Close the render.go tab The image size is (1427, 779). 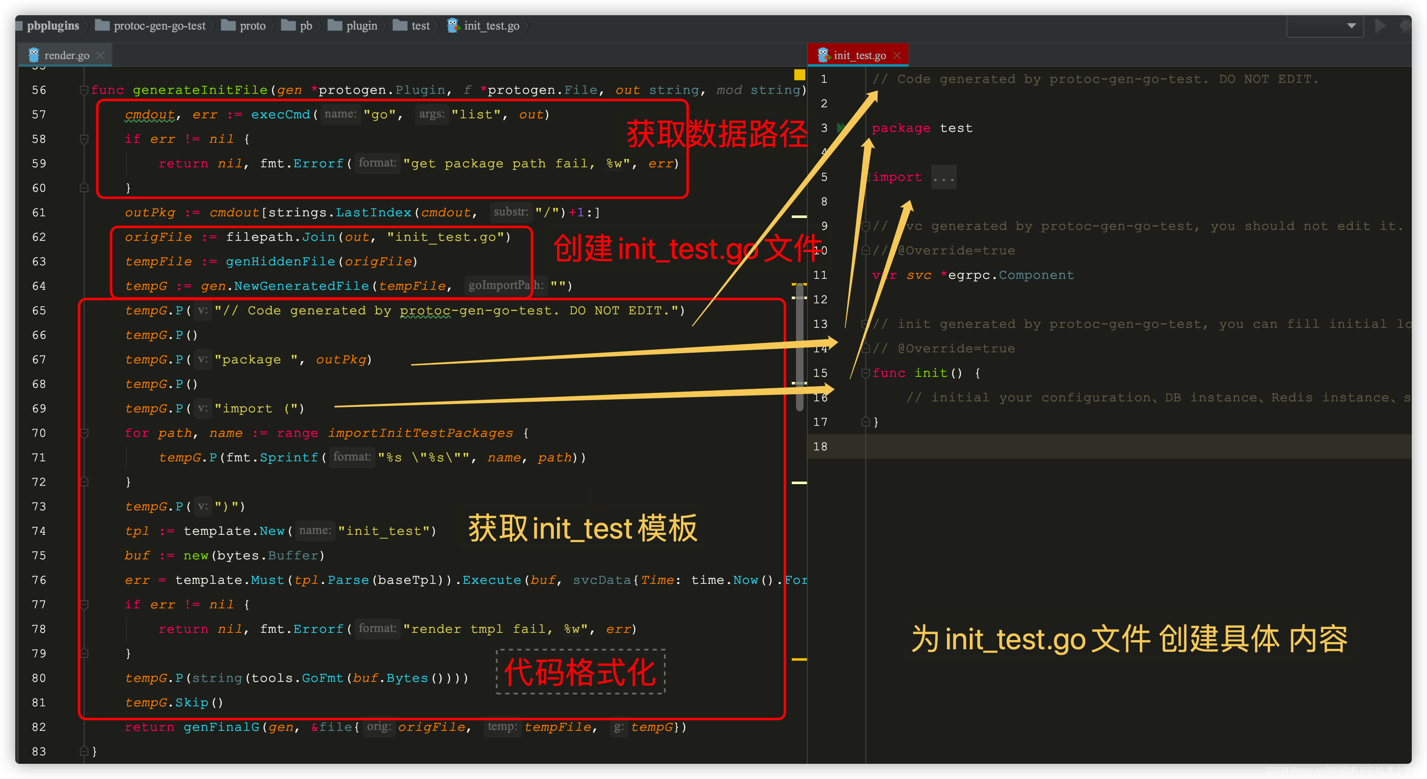100,55
